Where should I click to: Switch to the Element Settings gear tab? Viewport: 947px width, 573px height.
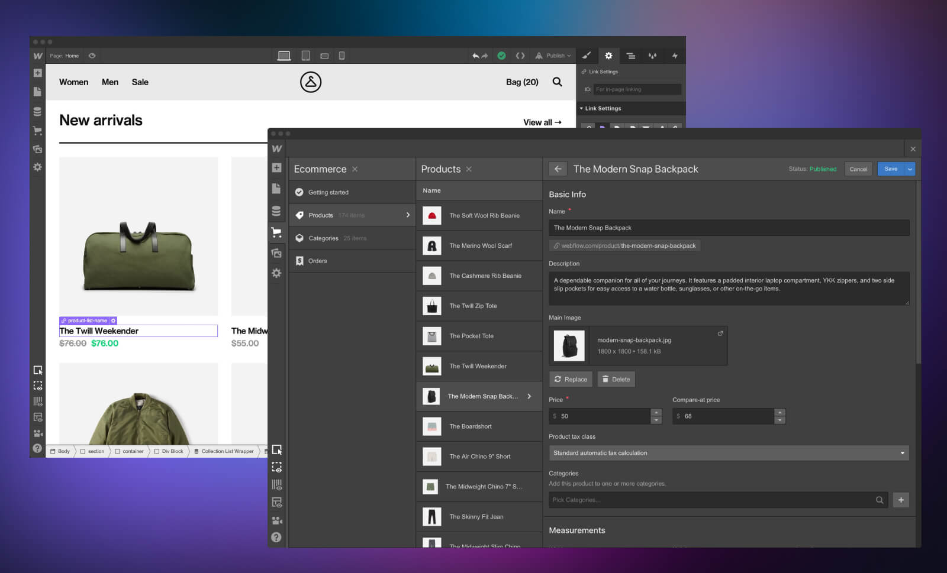pyautogui.click(x=608, y=56)
